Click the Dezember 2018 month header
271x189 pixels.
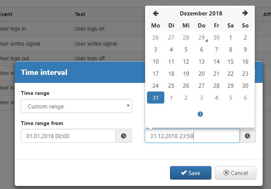point(201,14)
